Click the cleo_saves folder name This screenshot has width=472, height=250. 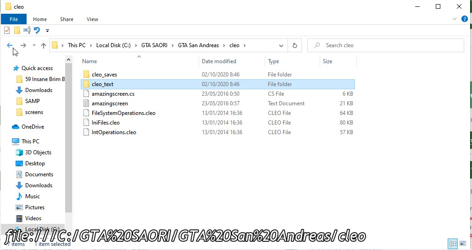105,75
